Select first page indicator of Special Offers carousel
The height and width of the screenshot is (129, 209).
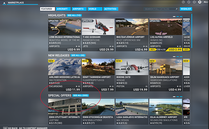[174, 96]
